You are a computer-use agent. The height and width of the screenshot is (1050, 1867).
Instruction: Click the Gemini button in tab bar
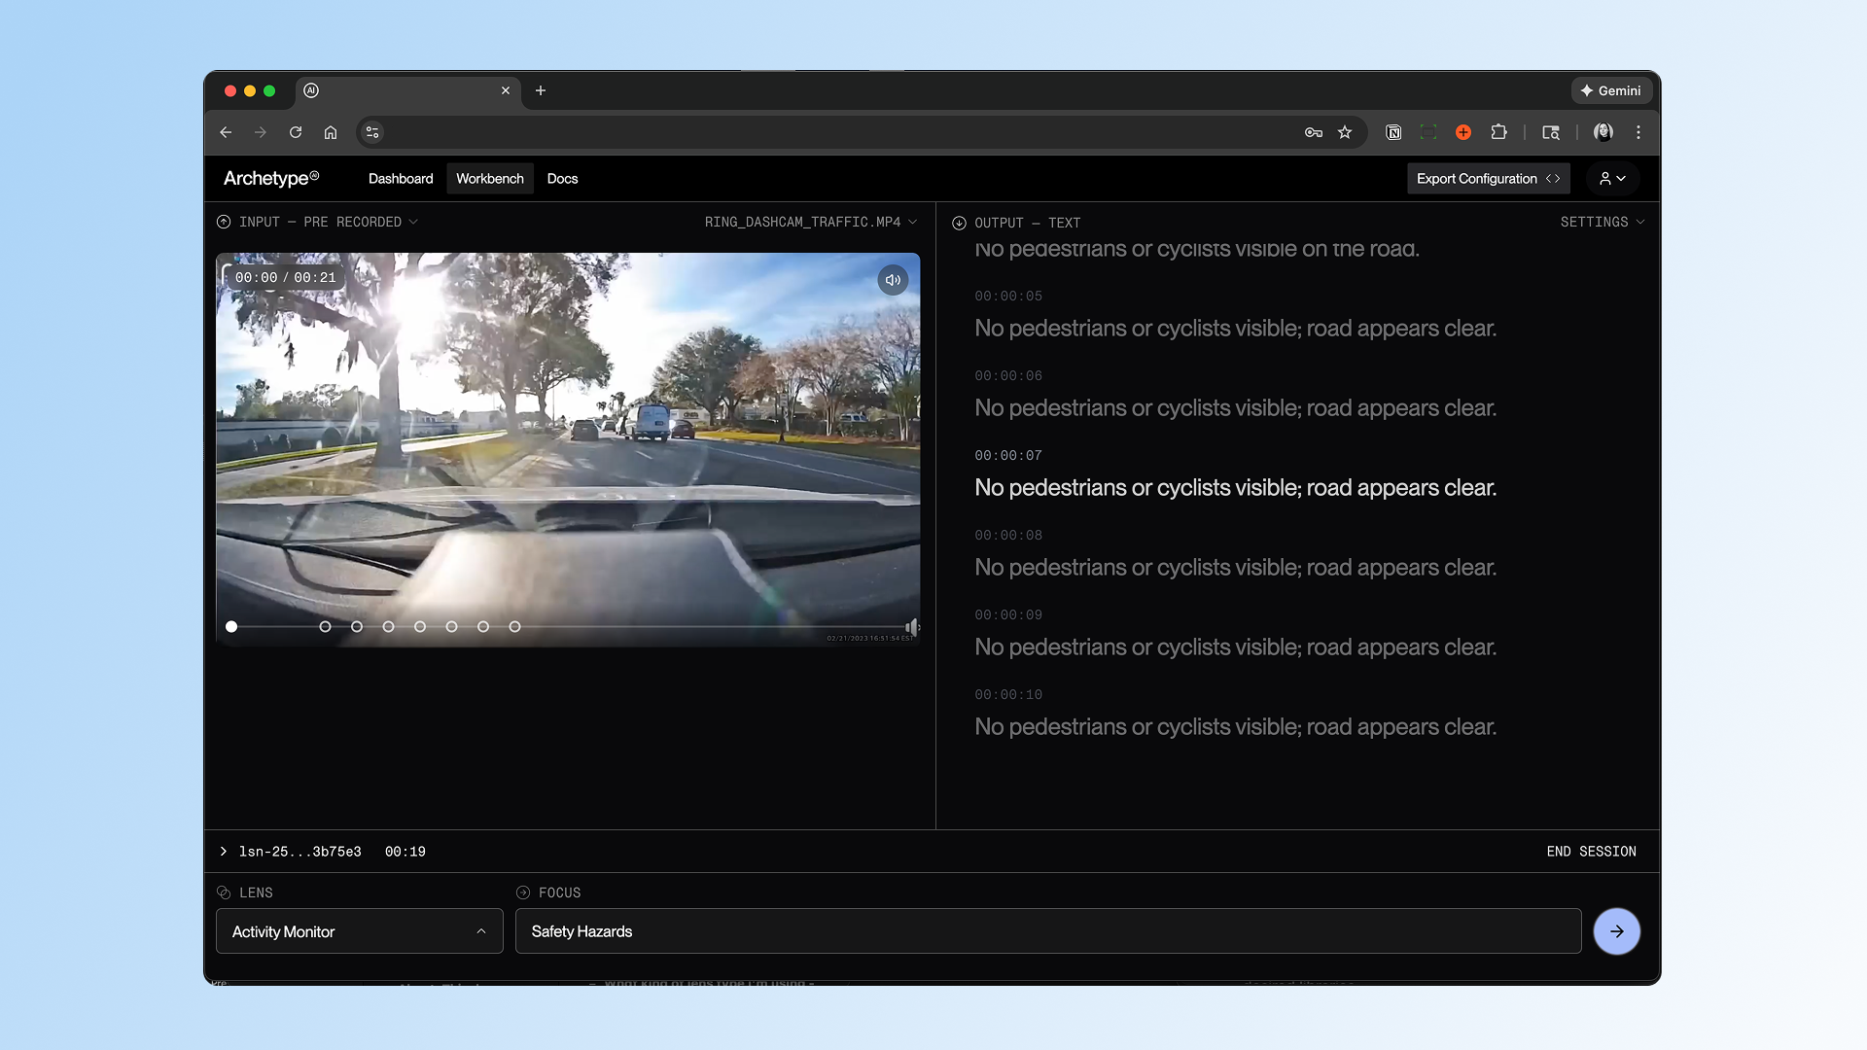pos(1610,90)
